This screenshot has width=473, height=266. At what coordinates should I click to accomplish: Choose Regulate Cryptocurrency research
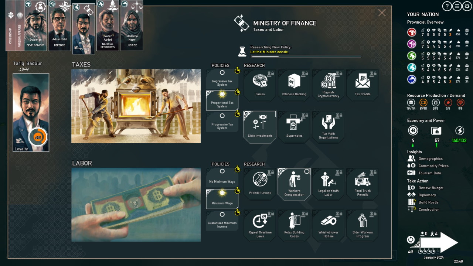(x=328, y=85)
